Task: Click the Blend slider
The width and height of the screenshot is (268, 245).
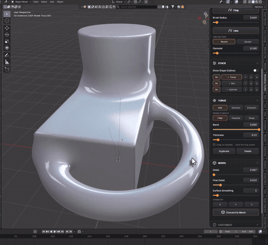Action: pos(236,130)
